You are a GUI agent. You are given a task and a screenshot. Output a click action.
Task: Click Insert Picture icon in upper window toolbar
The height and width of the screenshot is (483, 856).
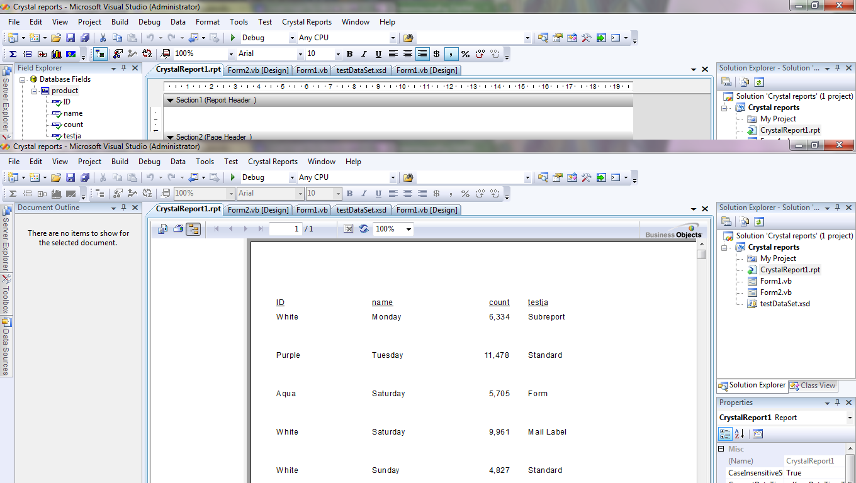[x=71, y=54]
